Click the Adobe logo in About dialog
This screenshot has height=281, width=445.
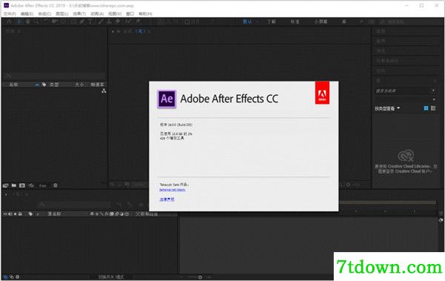322,93
